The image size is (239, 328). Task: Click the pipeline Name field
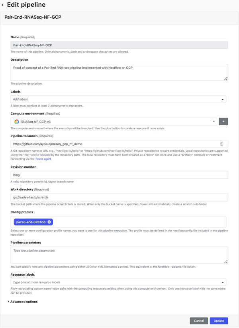point(119,45)
